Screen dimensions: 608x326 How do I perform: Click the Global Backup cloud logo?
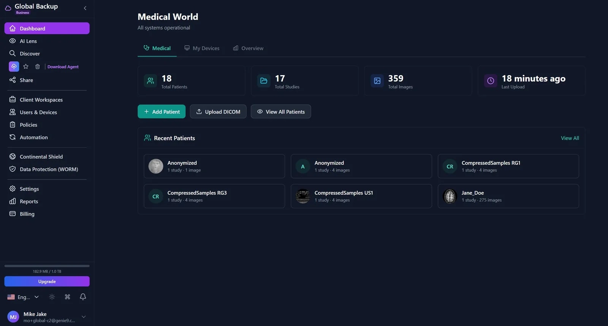click(8, 8)
